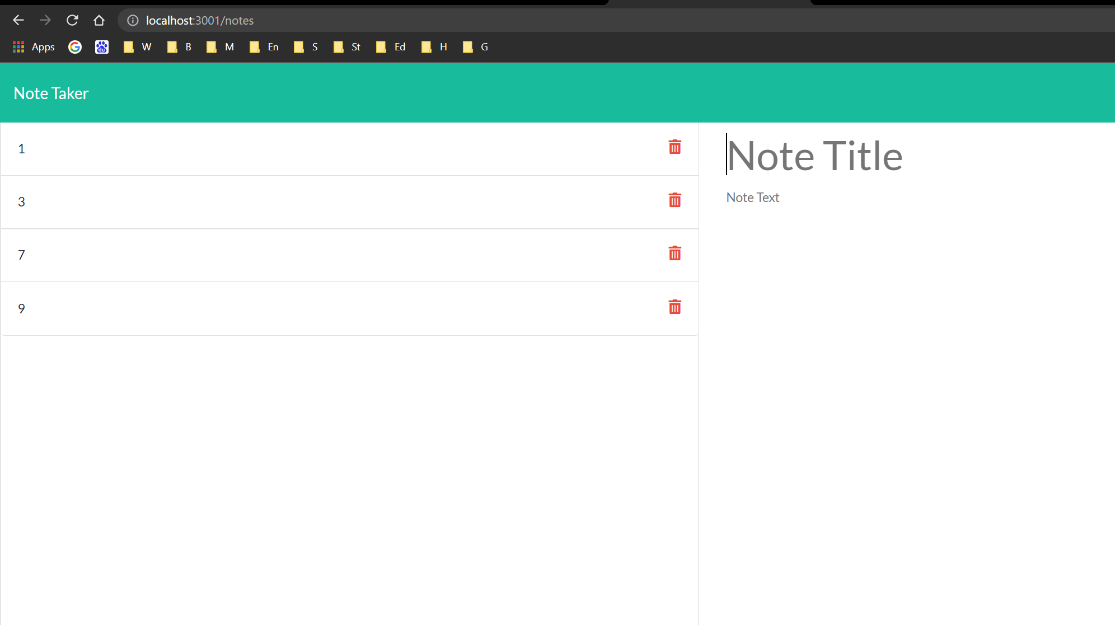Delete note 3 using its trash icon

pos(674,200)
